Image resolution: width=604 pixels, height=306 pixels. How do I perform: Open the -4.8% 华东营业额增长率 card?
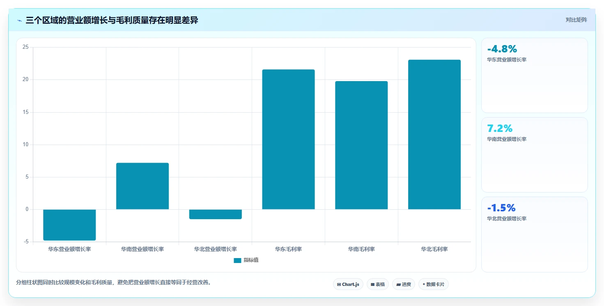point(535,75)
